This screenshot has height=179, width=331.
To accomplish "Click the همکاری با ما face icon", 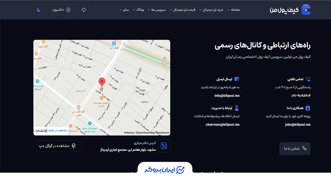I will 308,108.
